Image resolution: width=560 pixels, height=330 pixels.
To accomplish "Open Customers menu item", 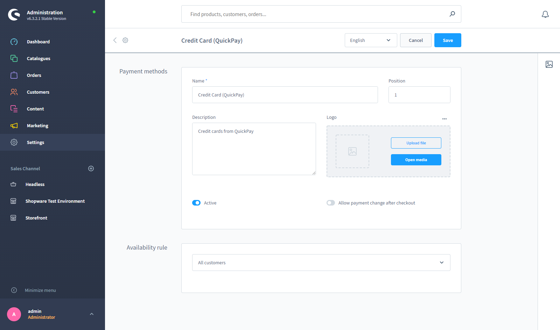I will point(52,92).
